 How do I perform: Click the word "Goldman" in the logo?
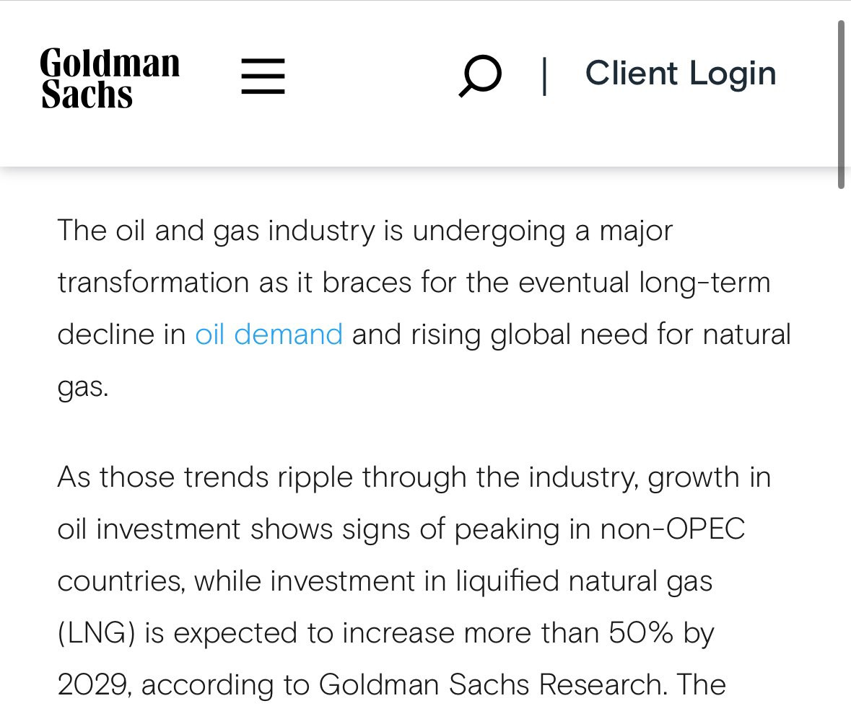[110, 63]
